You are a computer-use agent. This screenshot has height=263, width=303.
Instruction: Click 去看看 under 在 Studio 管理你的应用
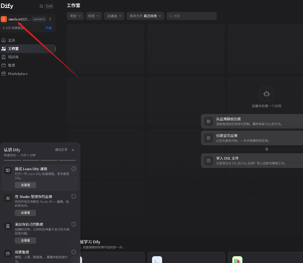click(x=25, y=213)
